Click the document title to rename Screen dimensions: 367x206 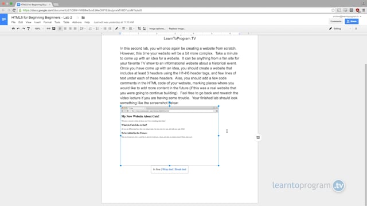(42, 18)
